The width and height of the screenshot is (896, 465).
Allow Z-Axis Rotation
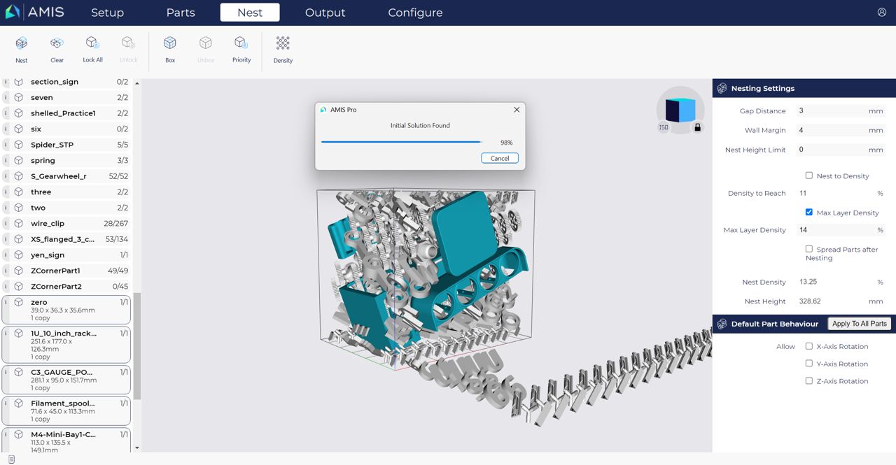tap(809, 381)
